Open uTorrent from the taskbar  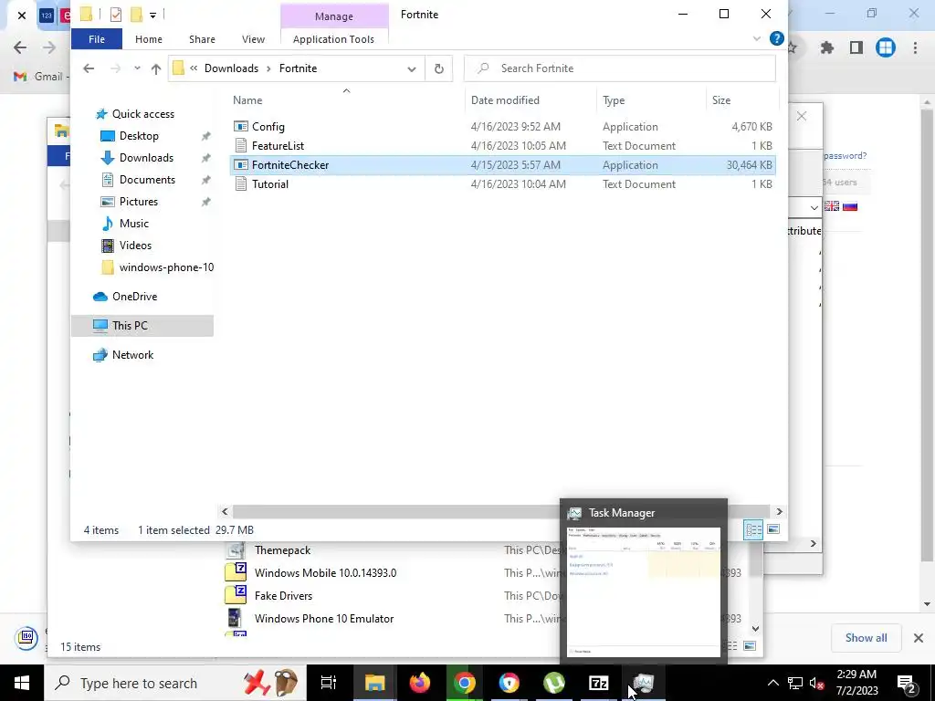click(554, 683)
